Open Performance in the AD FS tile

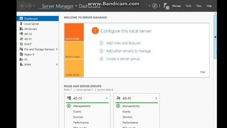pyautogui.click(x=130, y=122)
